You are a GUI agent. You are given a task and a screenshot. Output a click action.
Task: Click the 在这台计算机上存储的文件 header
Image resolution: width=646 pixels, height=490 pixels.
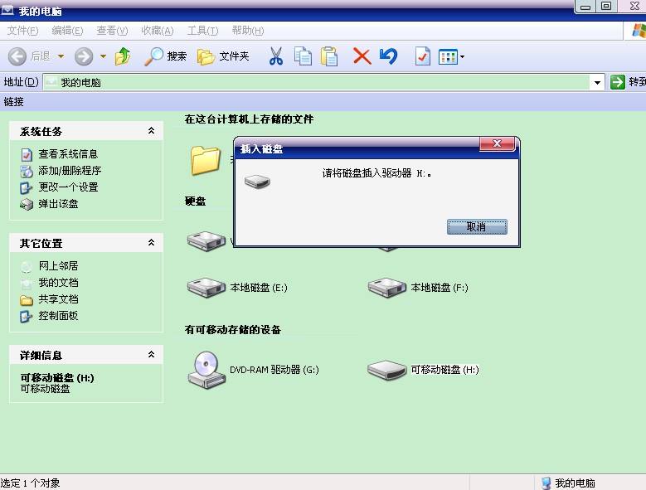click(x=250, y=119)
